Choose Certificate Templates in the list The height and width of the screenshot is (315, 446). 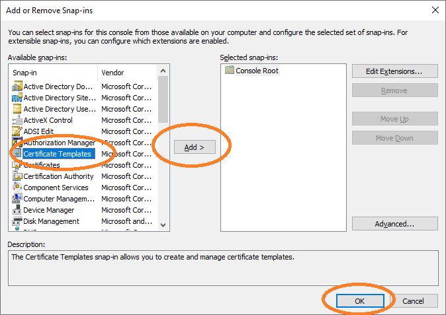coord(58,154)
